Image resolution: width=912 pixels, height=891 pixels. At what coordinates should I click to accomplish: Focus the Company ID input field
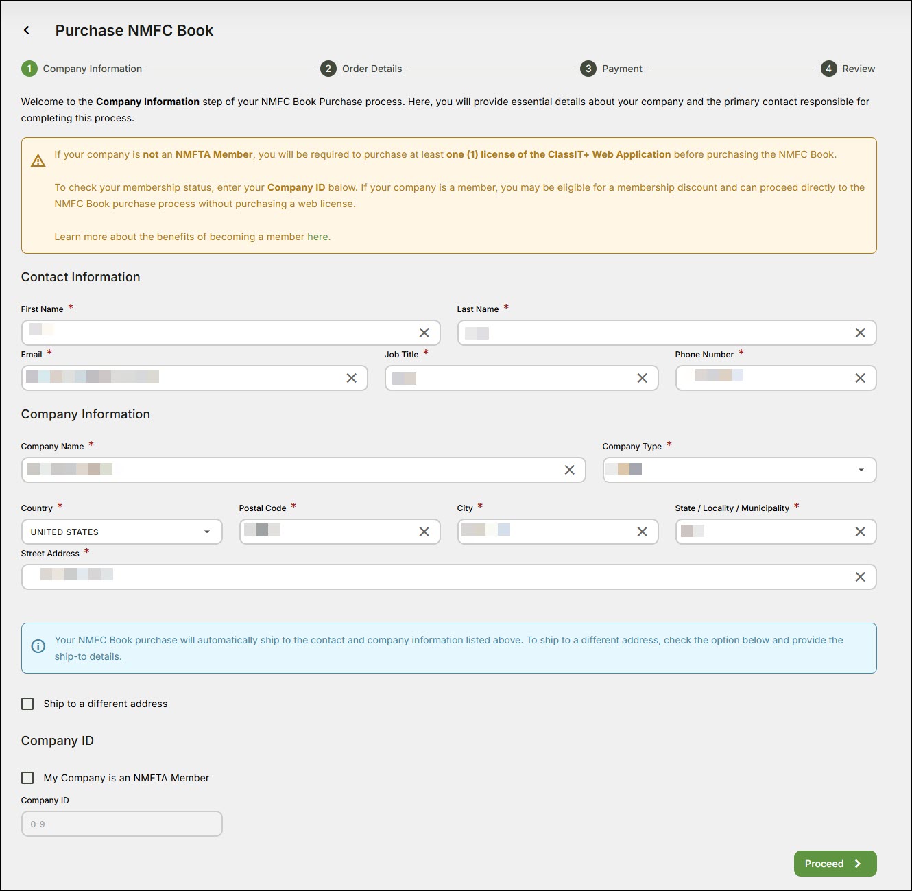122,824
